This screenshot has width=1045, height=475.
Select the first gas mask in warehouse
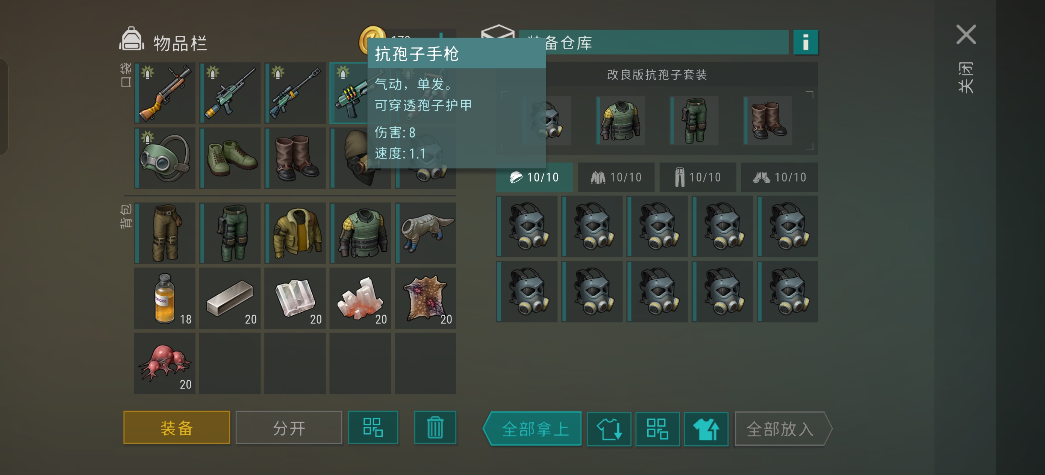[527, 226]
